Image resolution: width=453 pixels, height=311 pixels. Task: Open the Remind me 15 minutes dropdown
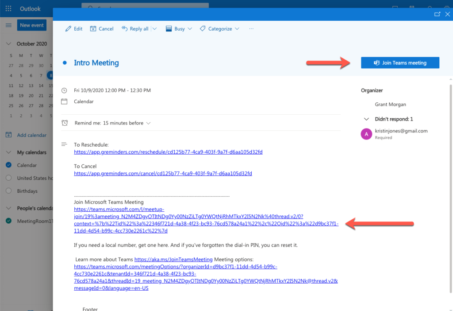[x=149, y=123]
